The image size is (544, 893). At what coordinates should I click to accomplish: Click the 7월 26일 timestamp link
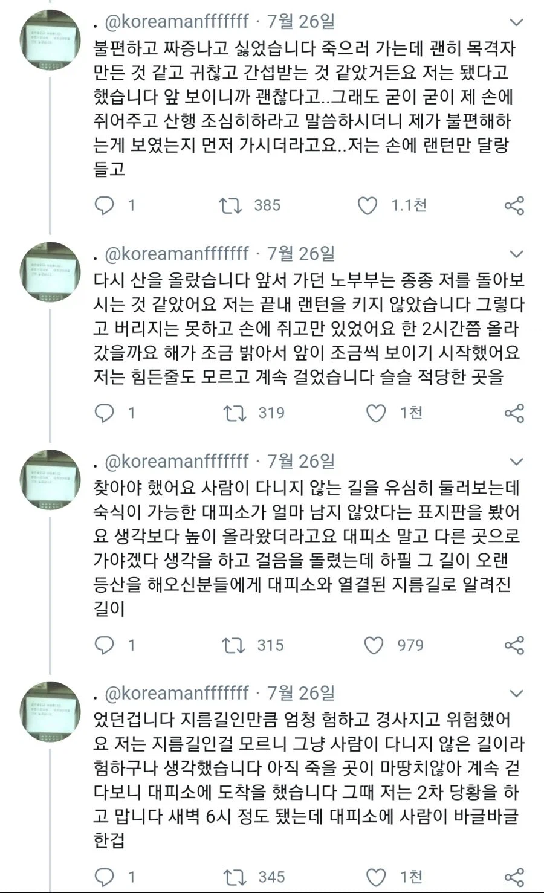click(x=302, y=21)
